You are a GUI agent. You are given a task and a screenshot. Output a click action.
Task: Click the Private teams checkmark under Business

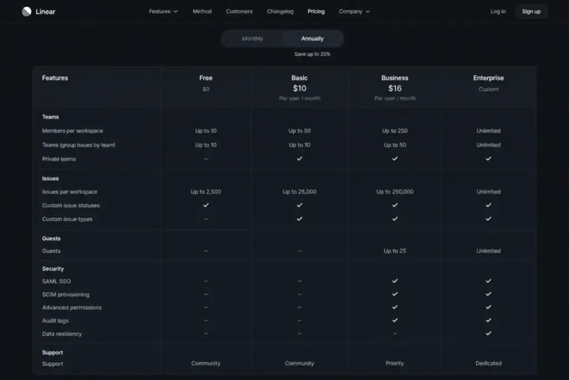[x=395, y=159]
